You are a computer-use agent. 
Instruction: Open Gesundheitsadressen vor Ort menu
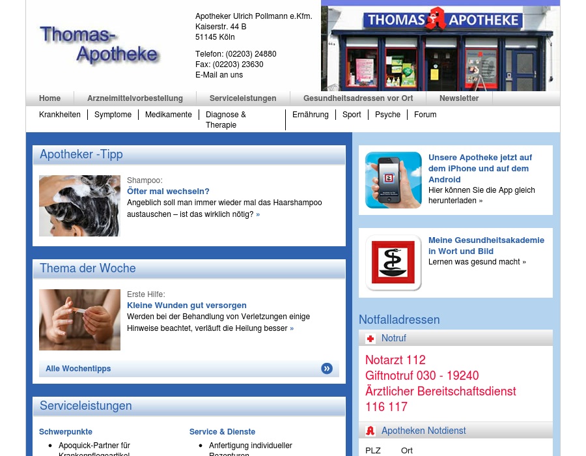[x=358, y=98]
